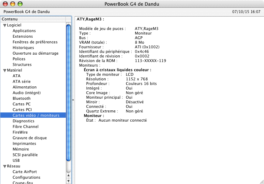The image size is (264, 184).
Task: Select Imprimantes in the sidebar
Action: point(24,143)
